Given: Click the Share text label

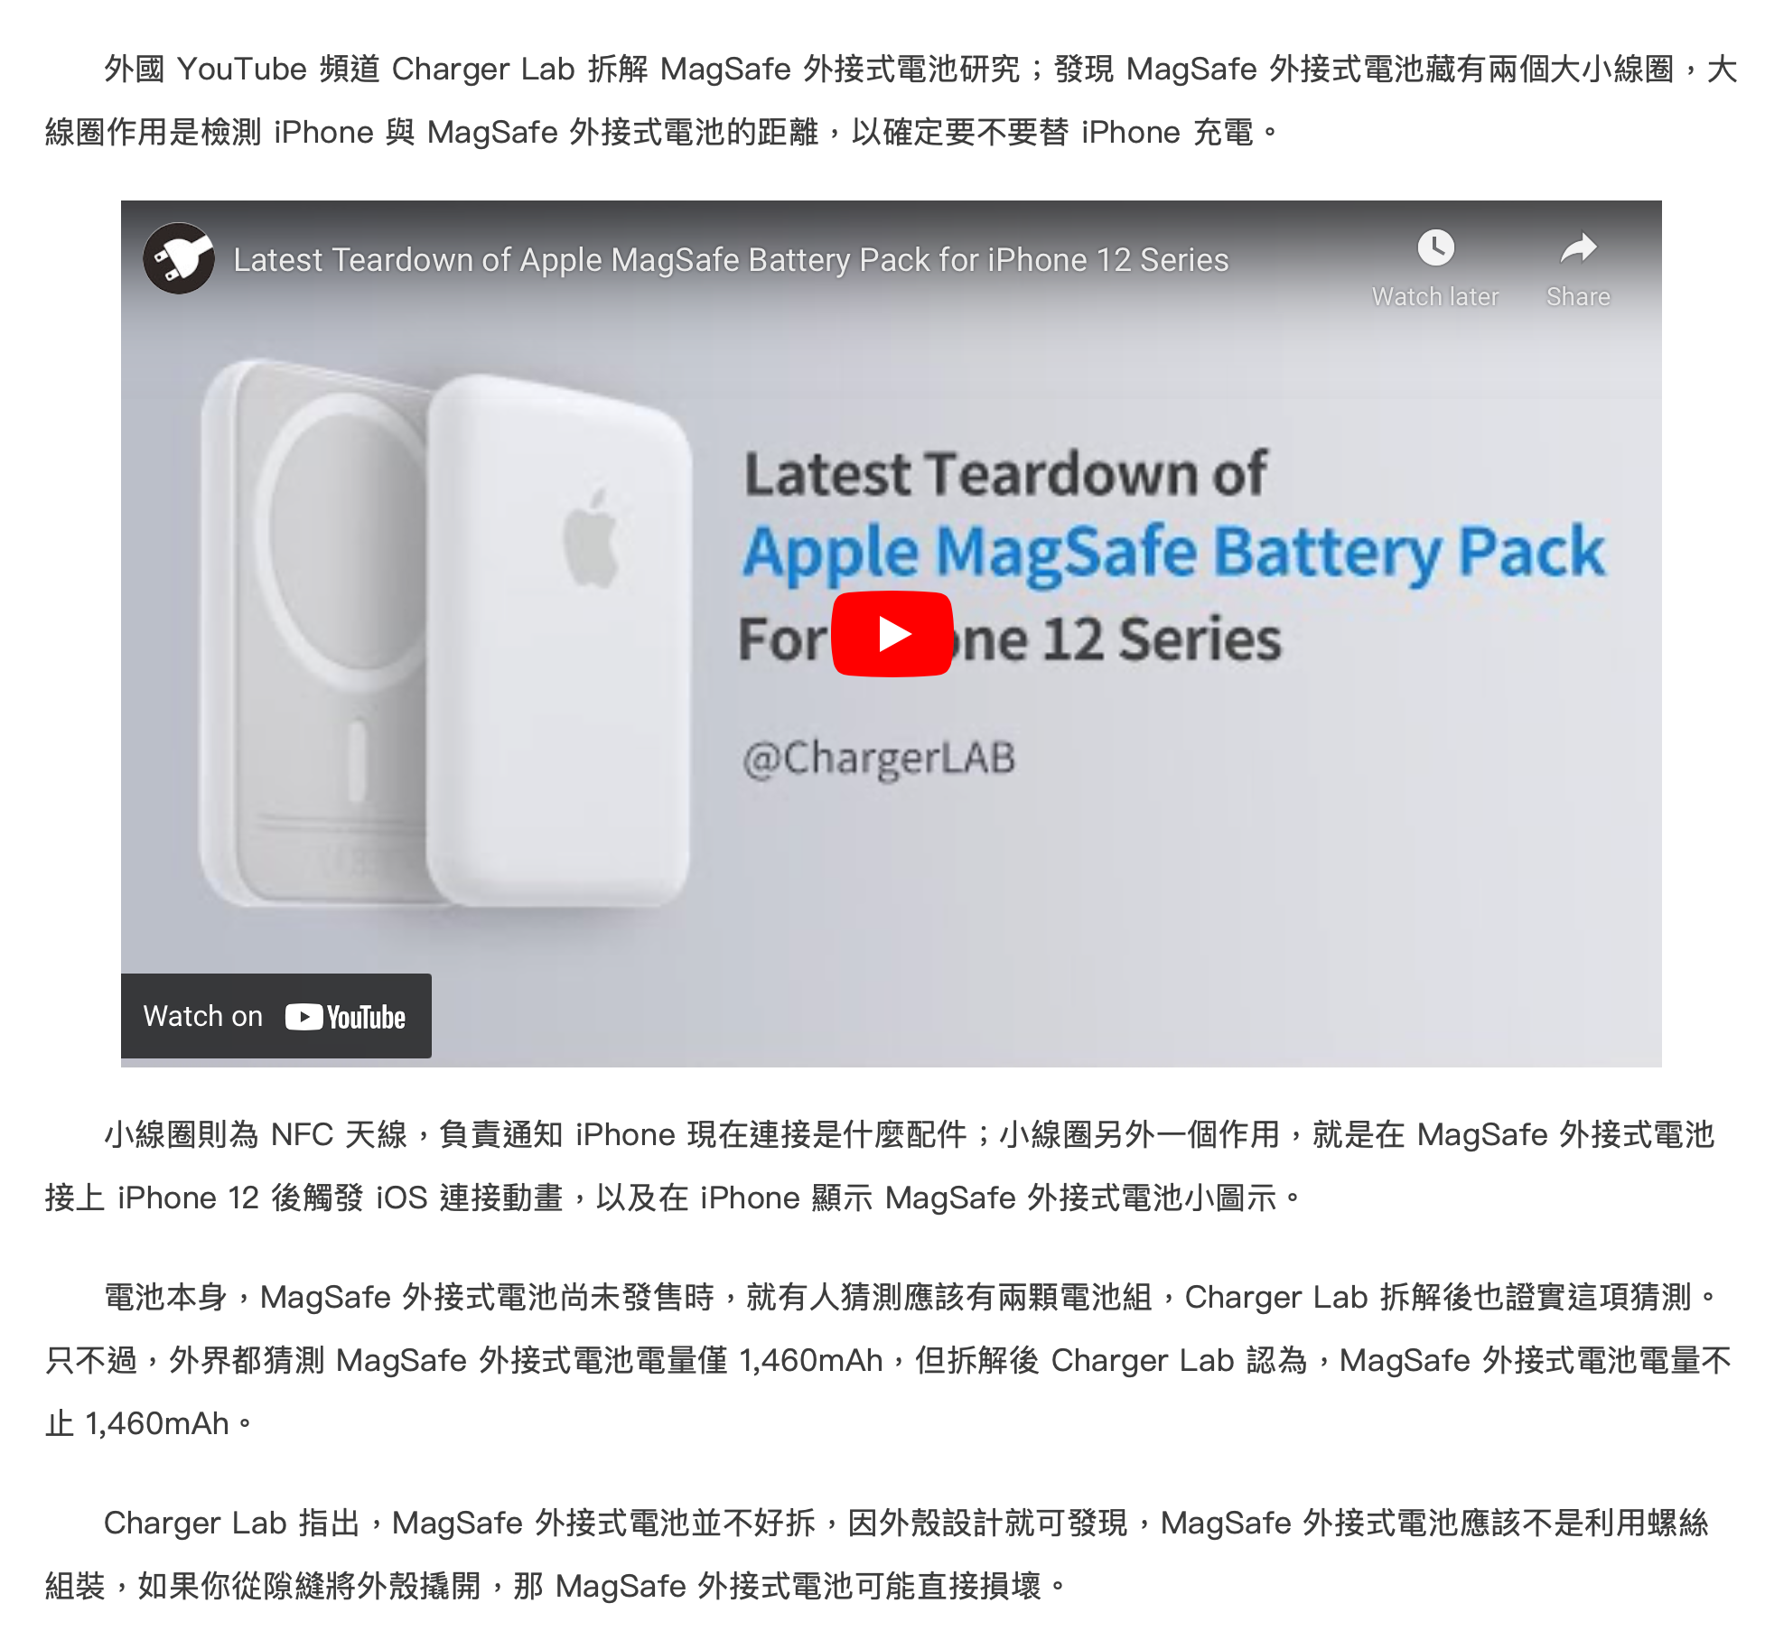Looking at the screenshot, I should tap(1578, 296).
